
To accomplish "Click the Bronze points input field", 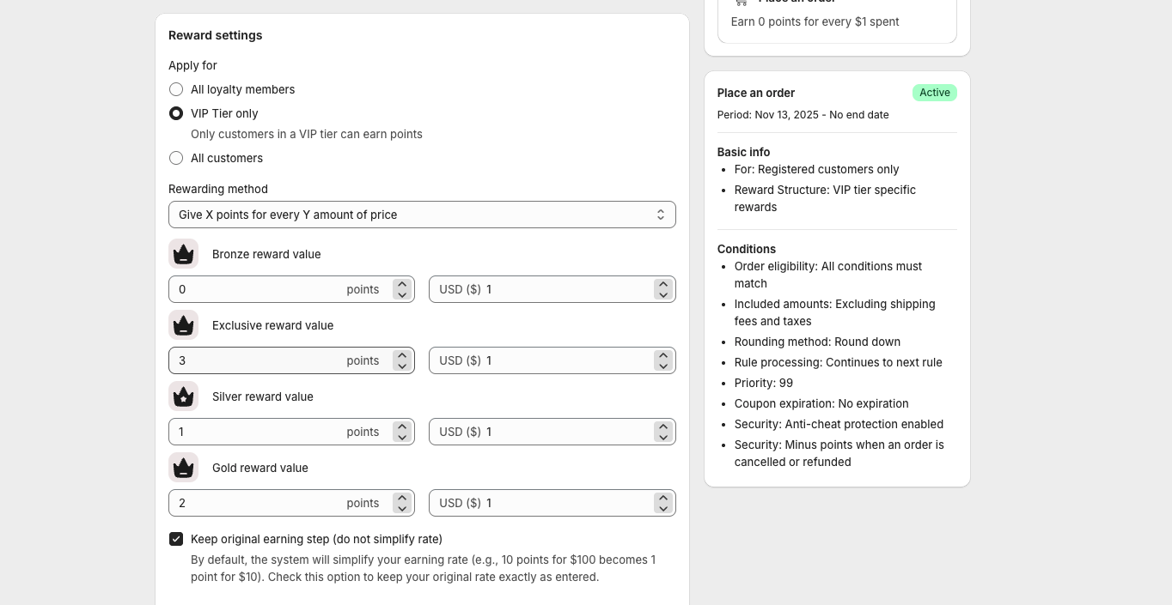I will pos(258,289).
